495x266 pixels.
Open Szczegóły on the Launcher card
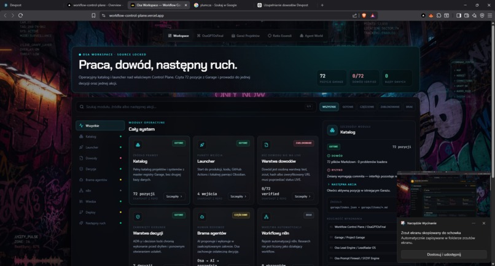pyautogui.click(x=238, y=196)
